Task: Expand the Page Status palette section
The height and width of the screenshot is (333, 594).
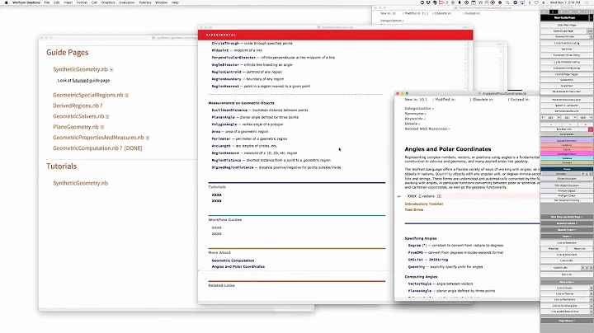Action: pyautogui.click(x=566, y=321)
